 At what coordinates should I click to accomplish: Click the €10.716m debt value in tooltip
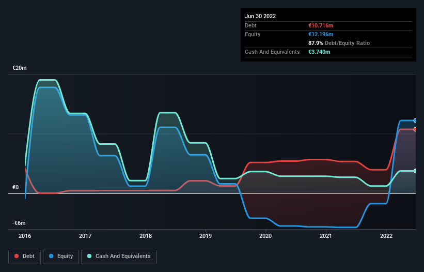pos(321,25)
